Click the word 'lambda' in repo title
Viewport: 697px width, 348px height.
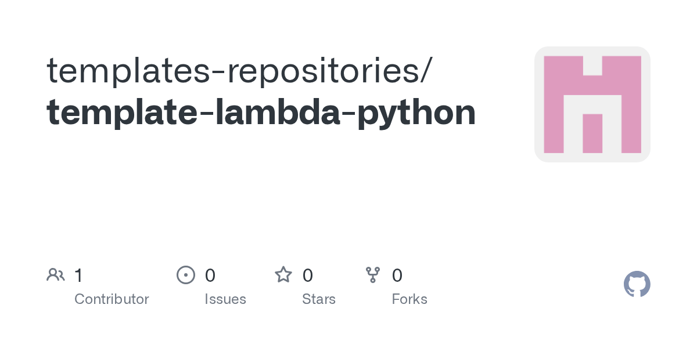[x=277, y=112]
